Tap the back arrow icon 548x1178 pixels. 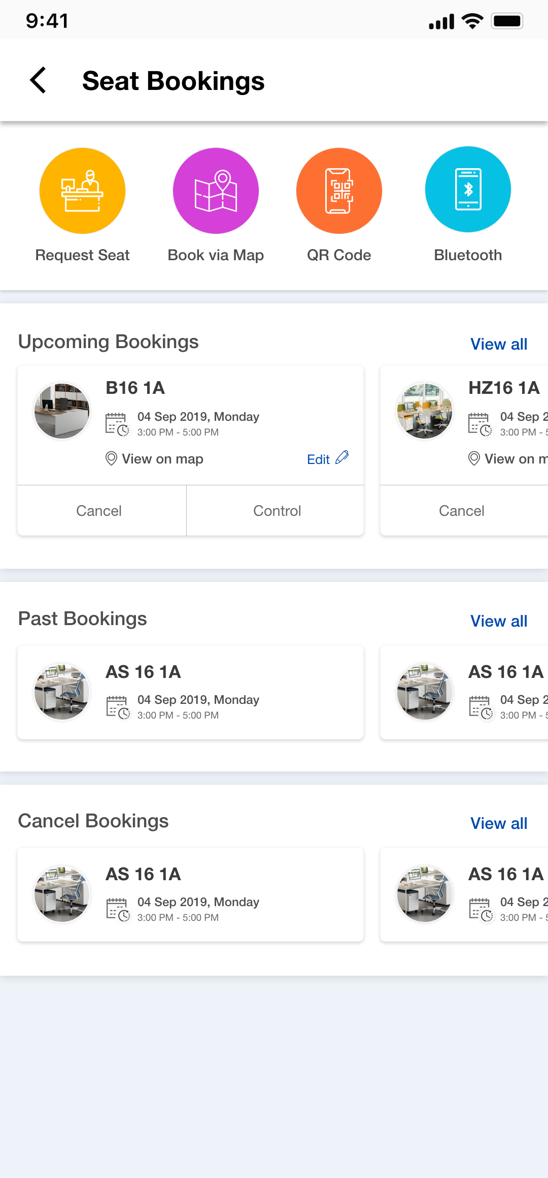pyautogui.click(x=39, y=80)
